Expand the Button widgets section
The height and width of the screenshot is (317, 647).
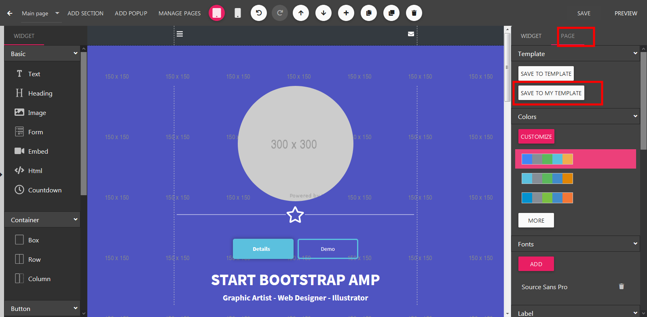coord(42,309)
